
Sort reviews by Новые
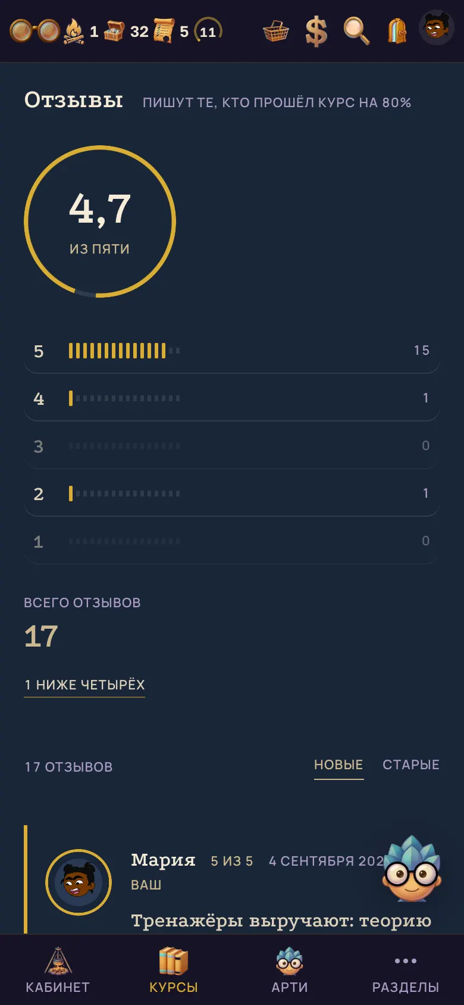point(338,765)
